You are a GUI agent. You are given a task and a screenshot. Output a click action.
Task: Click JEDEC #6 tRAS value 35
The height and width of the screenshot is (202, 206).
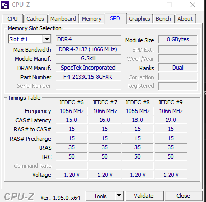point(72,147)
